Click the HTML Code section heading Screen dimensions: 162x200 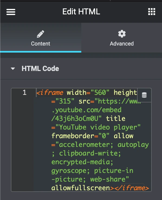coord(40,69)
